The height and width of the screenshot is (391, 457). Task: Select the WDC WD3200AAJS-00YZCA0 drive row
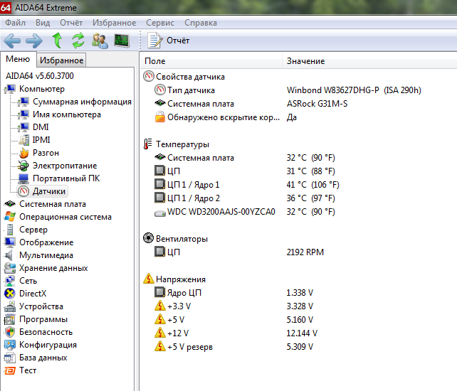[215, 212]
